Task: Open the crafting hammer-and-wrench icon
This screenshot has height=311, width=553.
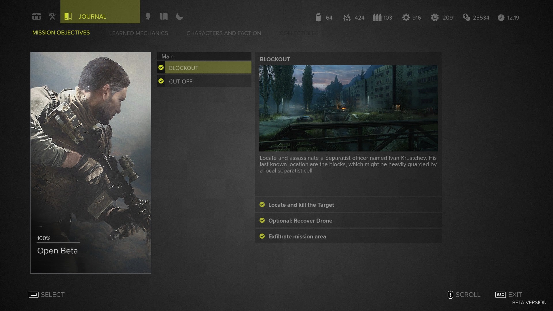Action: (x=52, y=16)
